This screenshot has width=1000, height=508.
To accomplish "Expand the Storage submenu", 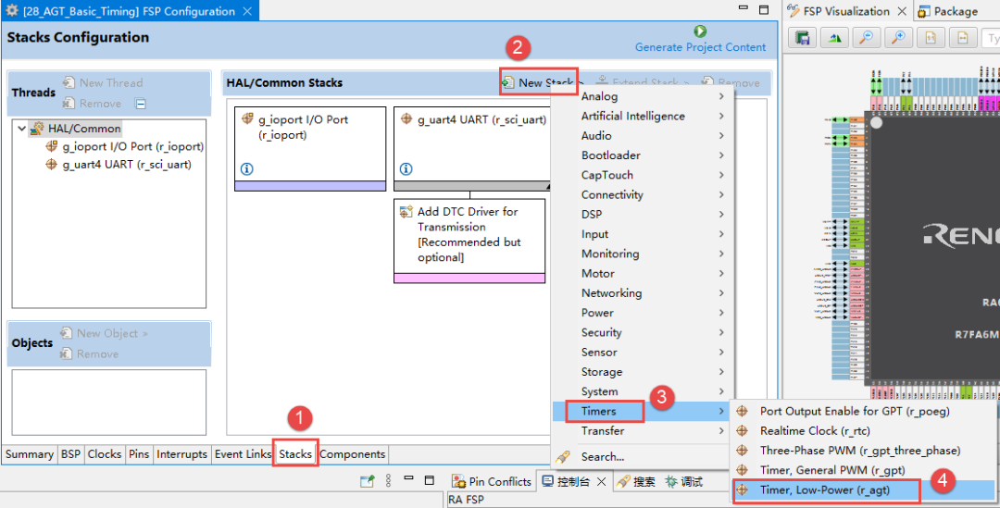I will (720, 372).
